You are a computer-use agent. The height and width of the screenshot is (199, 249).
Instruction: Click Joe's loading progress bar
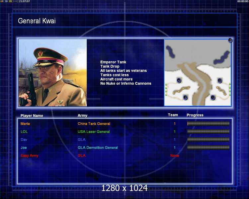pyautogui.click(x=208, y=147)
